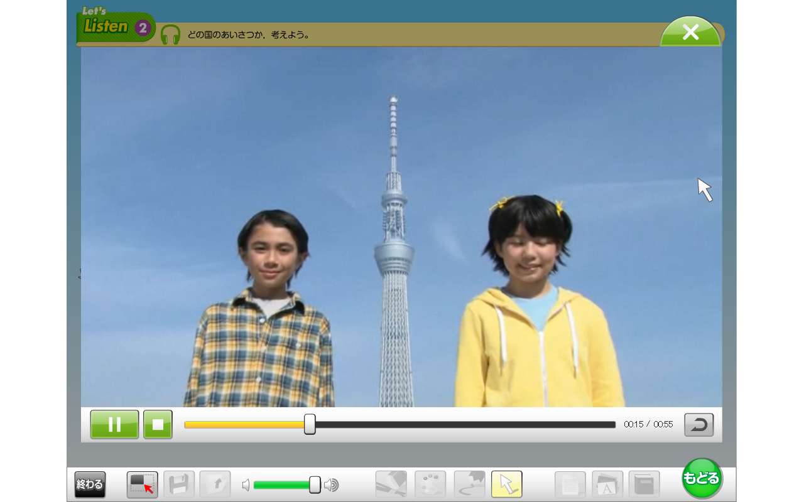Click the green volume slider knob
This screenshot has height=502, width=804.
pyautogui.click(x=315, y=484)
